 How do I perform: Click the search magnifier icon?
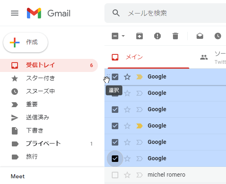(x=116, y=13)
